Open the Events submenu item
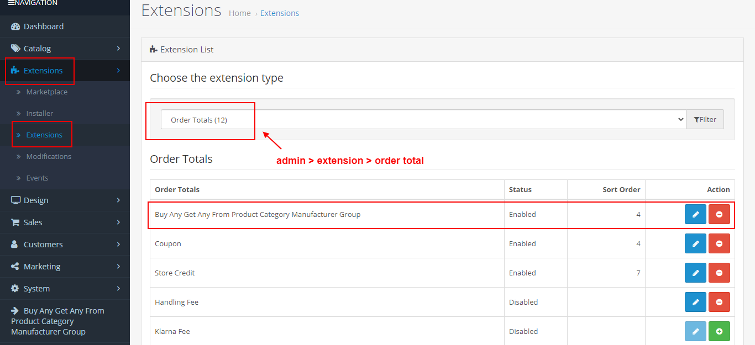755x345 pixels. pos(37,178)
